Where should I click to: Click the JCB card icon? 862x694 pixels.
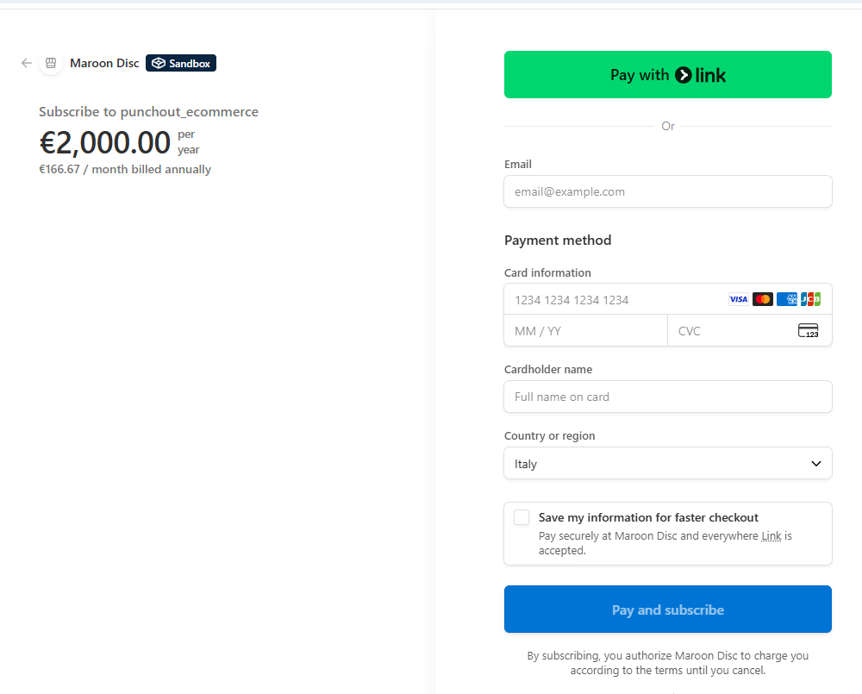point(810,299)
